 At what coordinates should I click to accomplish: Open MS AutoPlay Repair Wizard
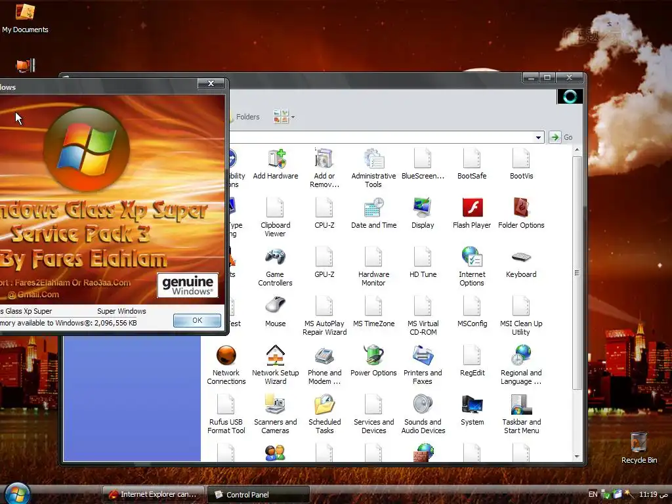coord(324,316)
